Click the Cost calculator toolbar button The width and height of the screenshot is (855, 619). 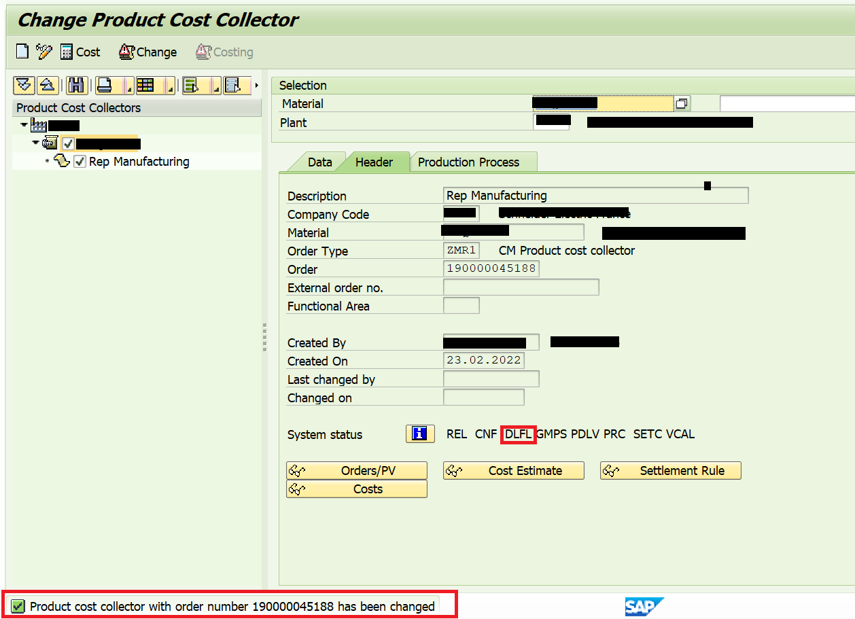[x=80, y=52]
